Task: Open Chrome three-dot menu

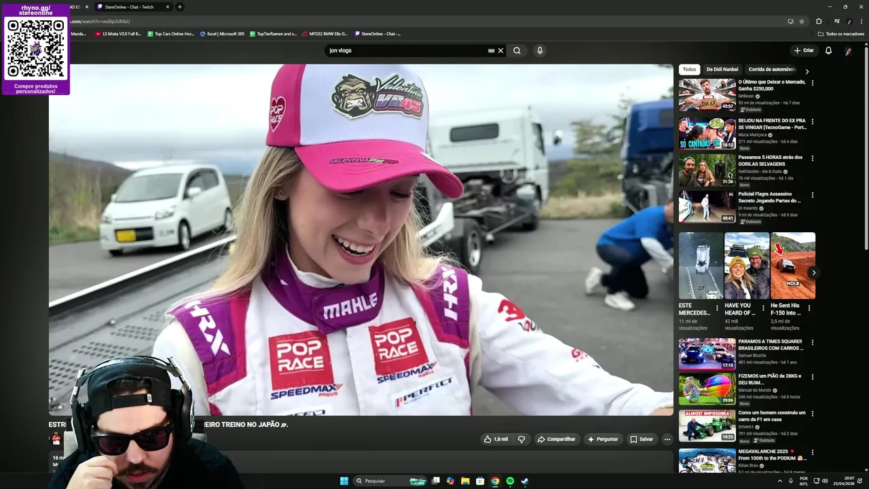Action: [862, 21]
